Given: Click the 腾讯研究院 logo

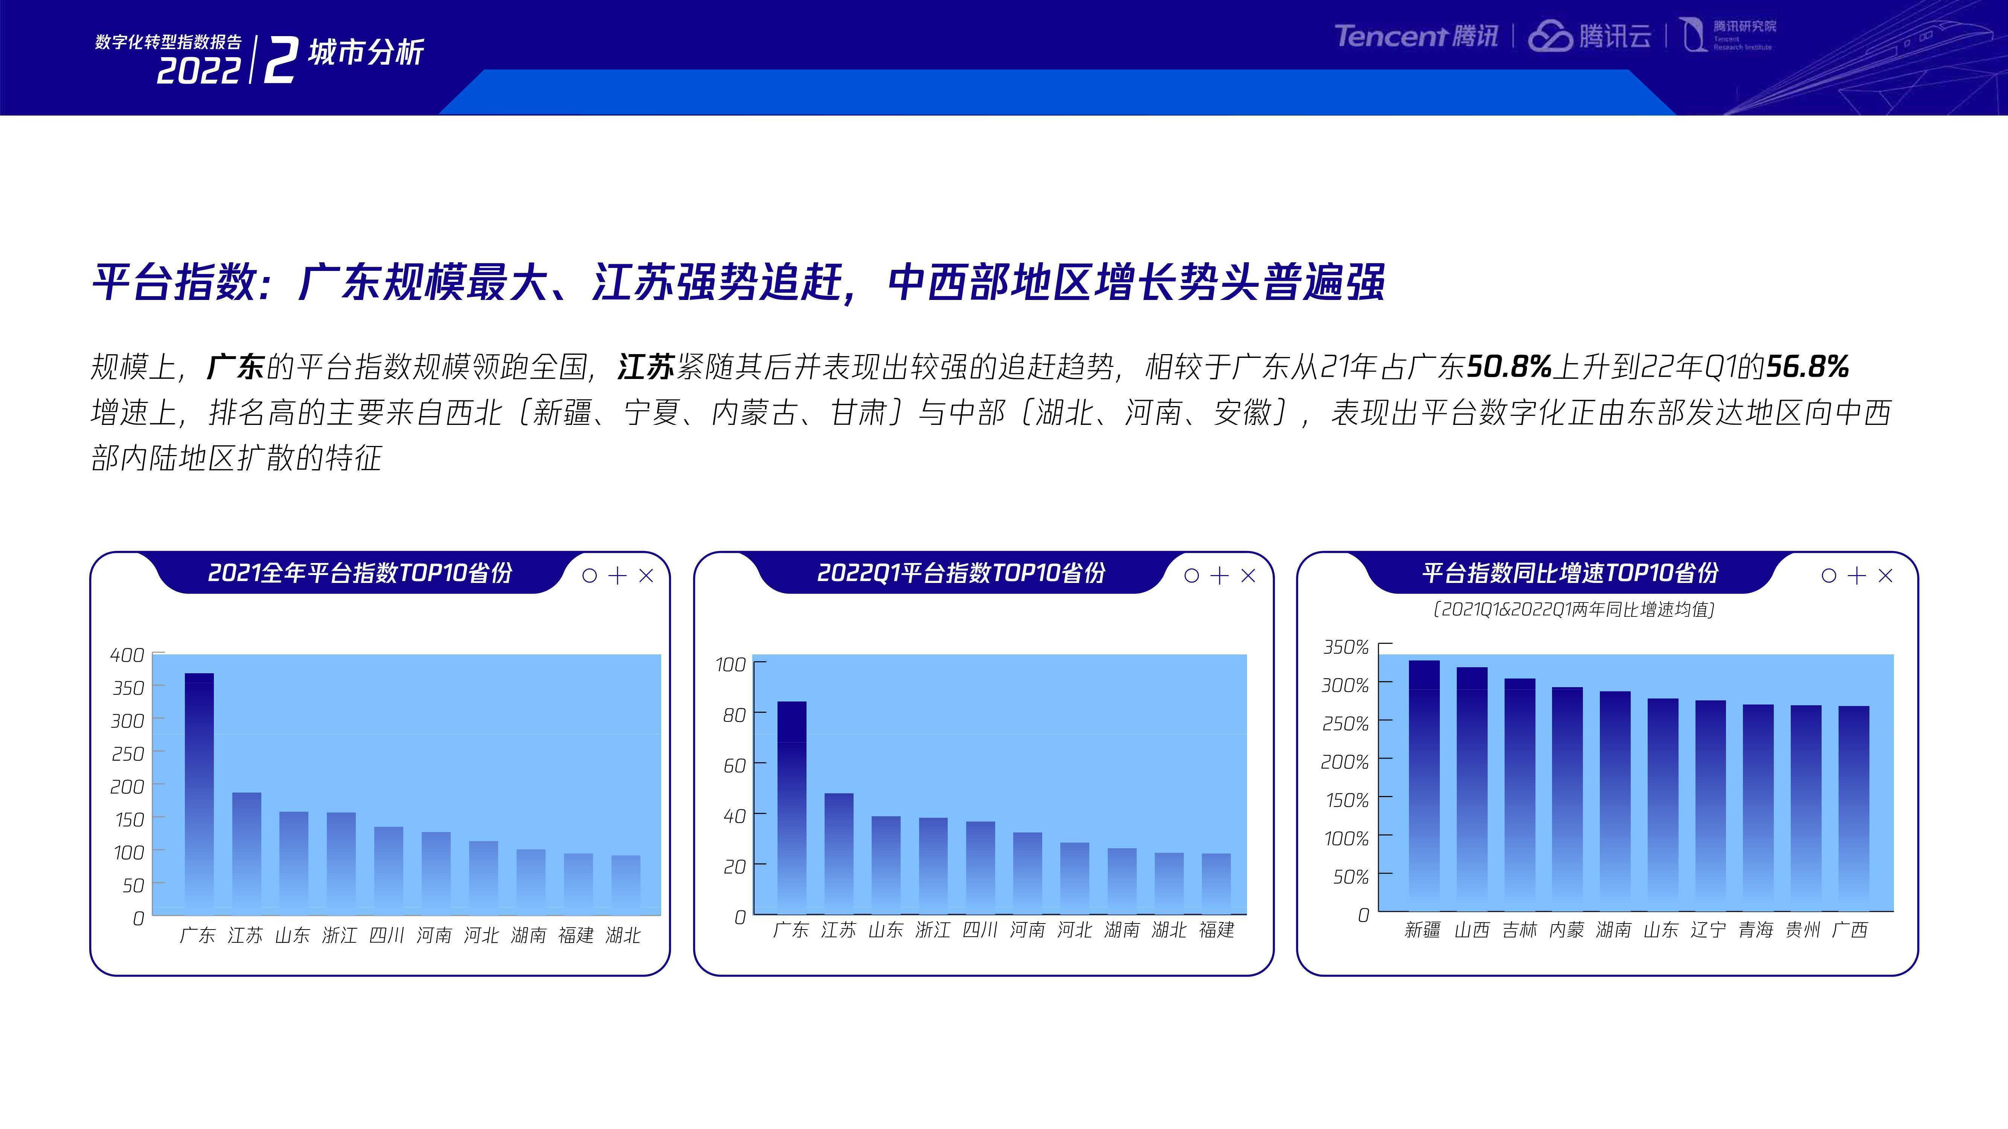Looking at the screenshot, I should pyautogui.click(x=1727, y=36).
